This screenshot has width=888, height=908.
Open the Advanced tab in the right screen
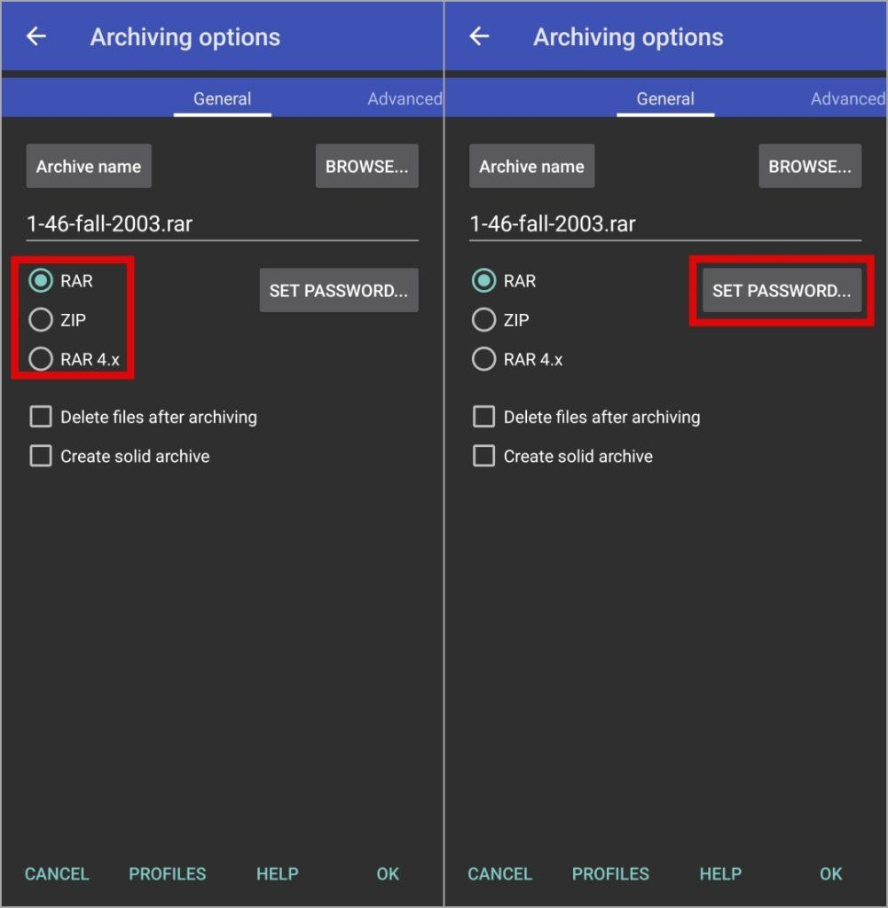tap(848, 99)
